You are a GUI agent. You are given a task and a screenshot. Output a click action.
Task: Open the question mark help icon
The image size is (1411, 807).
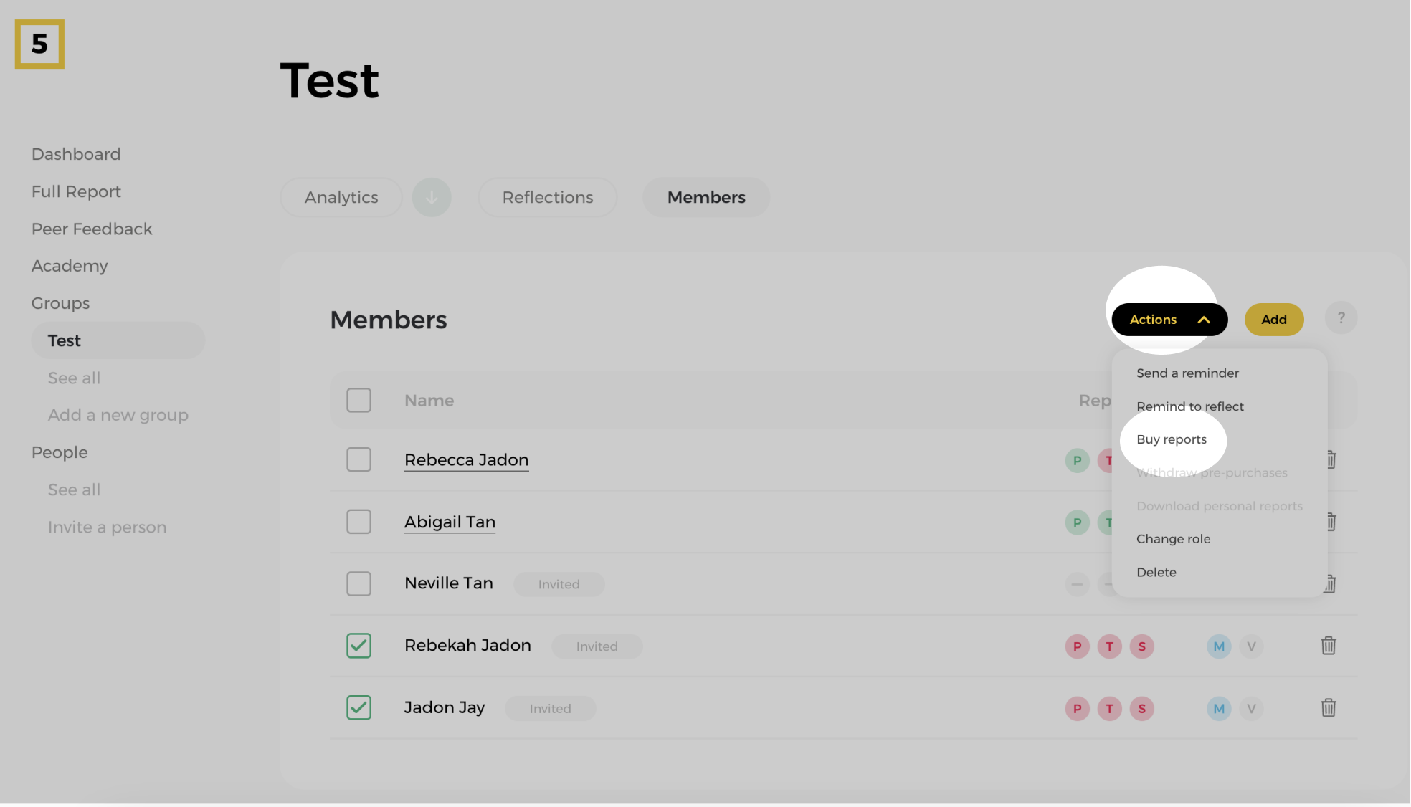tap(1341, 318)
